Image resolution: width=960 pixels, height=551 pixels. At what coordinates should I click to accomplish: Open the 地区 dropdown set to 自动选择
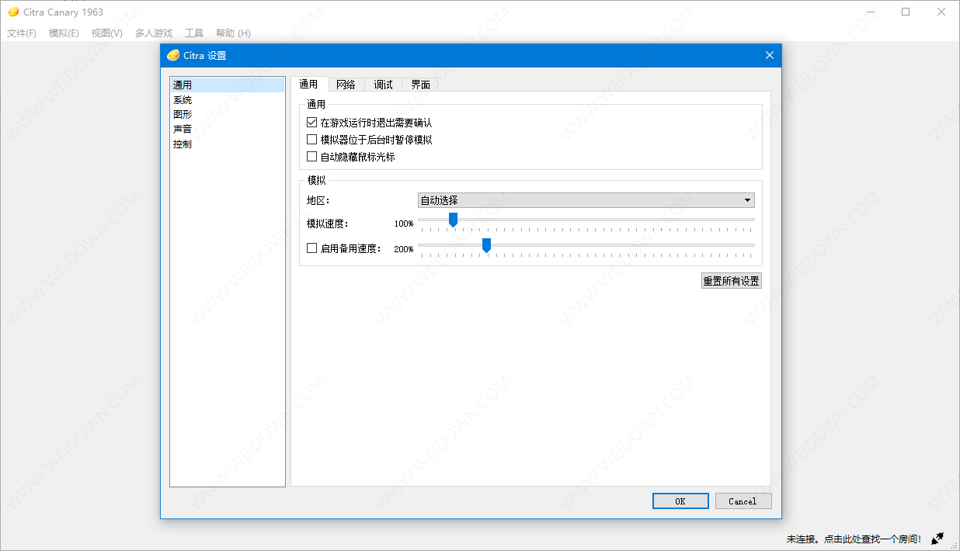[586, 200]
